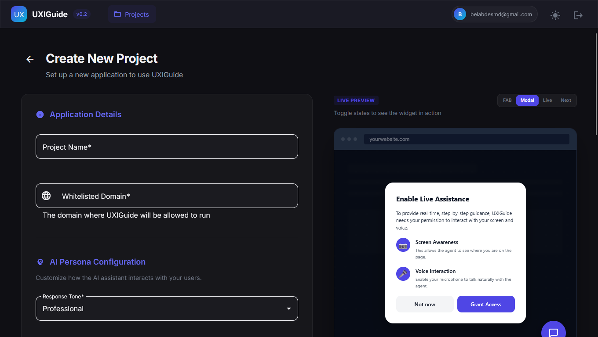Click the belabdesmd@gmail.com account chip
Screen dimensions: 598x337
pyautogui.click(x=494, y=14)
